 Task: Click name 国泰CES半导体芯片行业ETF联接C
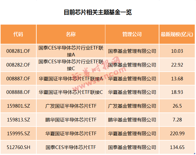coord(71,65)
